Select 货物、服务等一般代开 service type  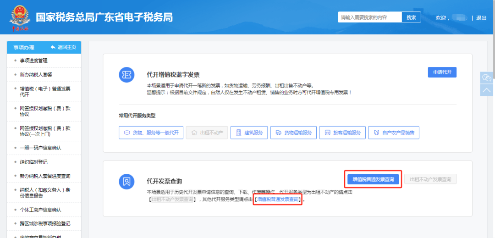click(151, 133)
